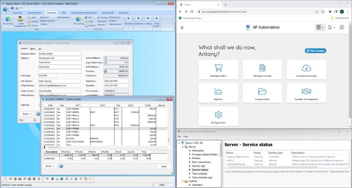Select Task schedule in the server tree
The height and width of the screenshot is (188, 352).
tap(200, 174)
